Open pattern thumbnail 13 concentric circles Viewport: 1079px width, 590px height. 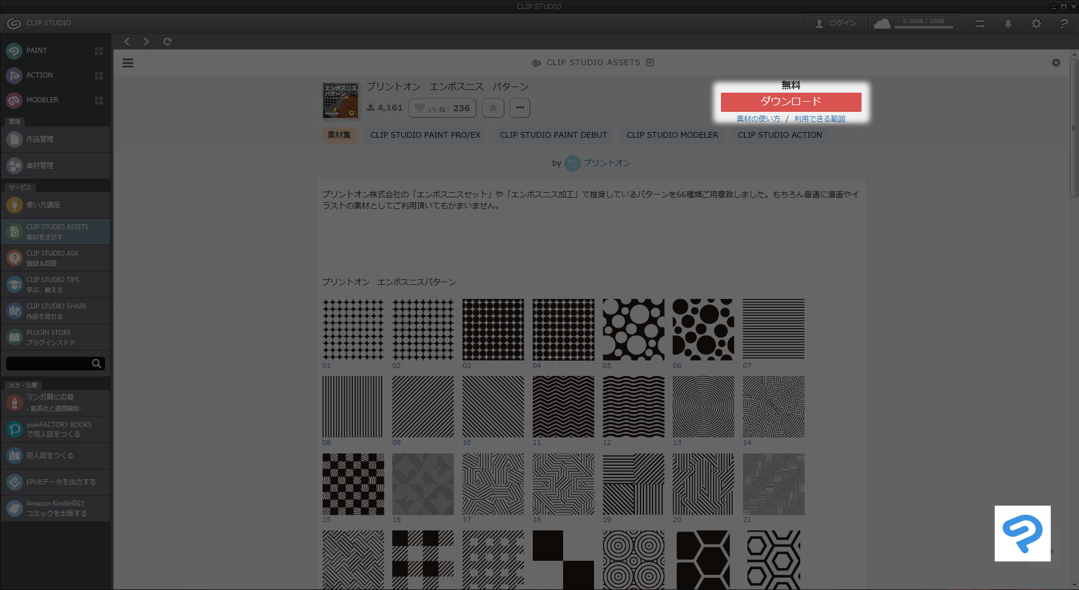click(x=703, y=407)
